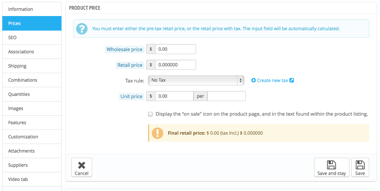Click the Unit price amount field
This screenshot has width=380, height=191.
coord(174,96)
